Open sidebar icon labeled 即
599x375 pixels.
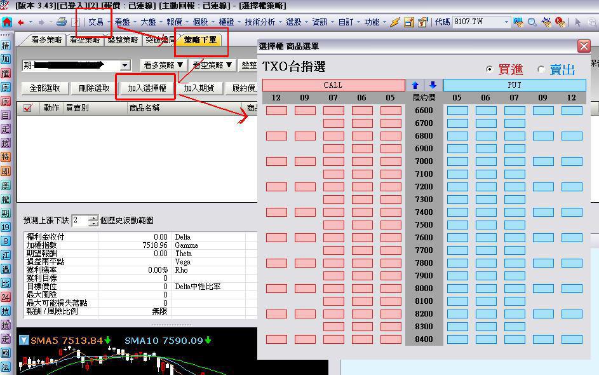tap(5, 171)
